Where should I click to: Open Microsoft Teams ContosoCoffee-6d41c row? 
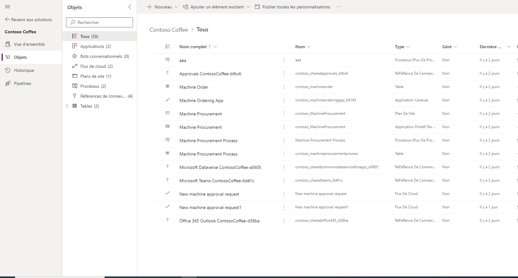point(217,181)
